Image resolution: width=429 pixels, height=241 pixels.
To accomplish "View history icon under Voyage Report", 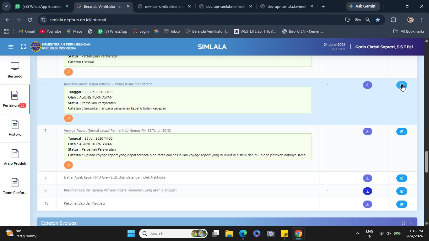I will pos(68,165).
